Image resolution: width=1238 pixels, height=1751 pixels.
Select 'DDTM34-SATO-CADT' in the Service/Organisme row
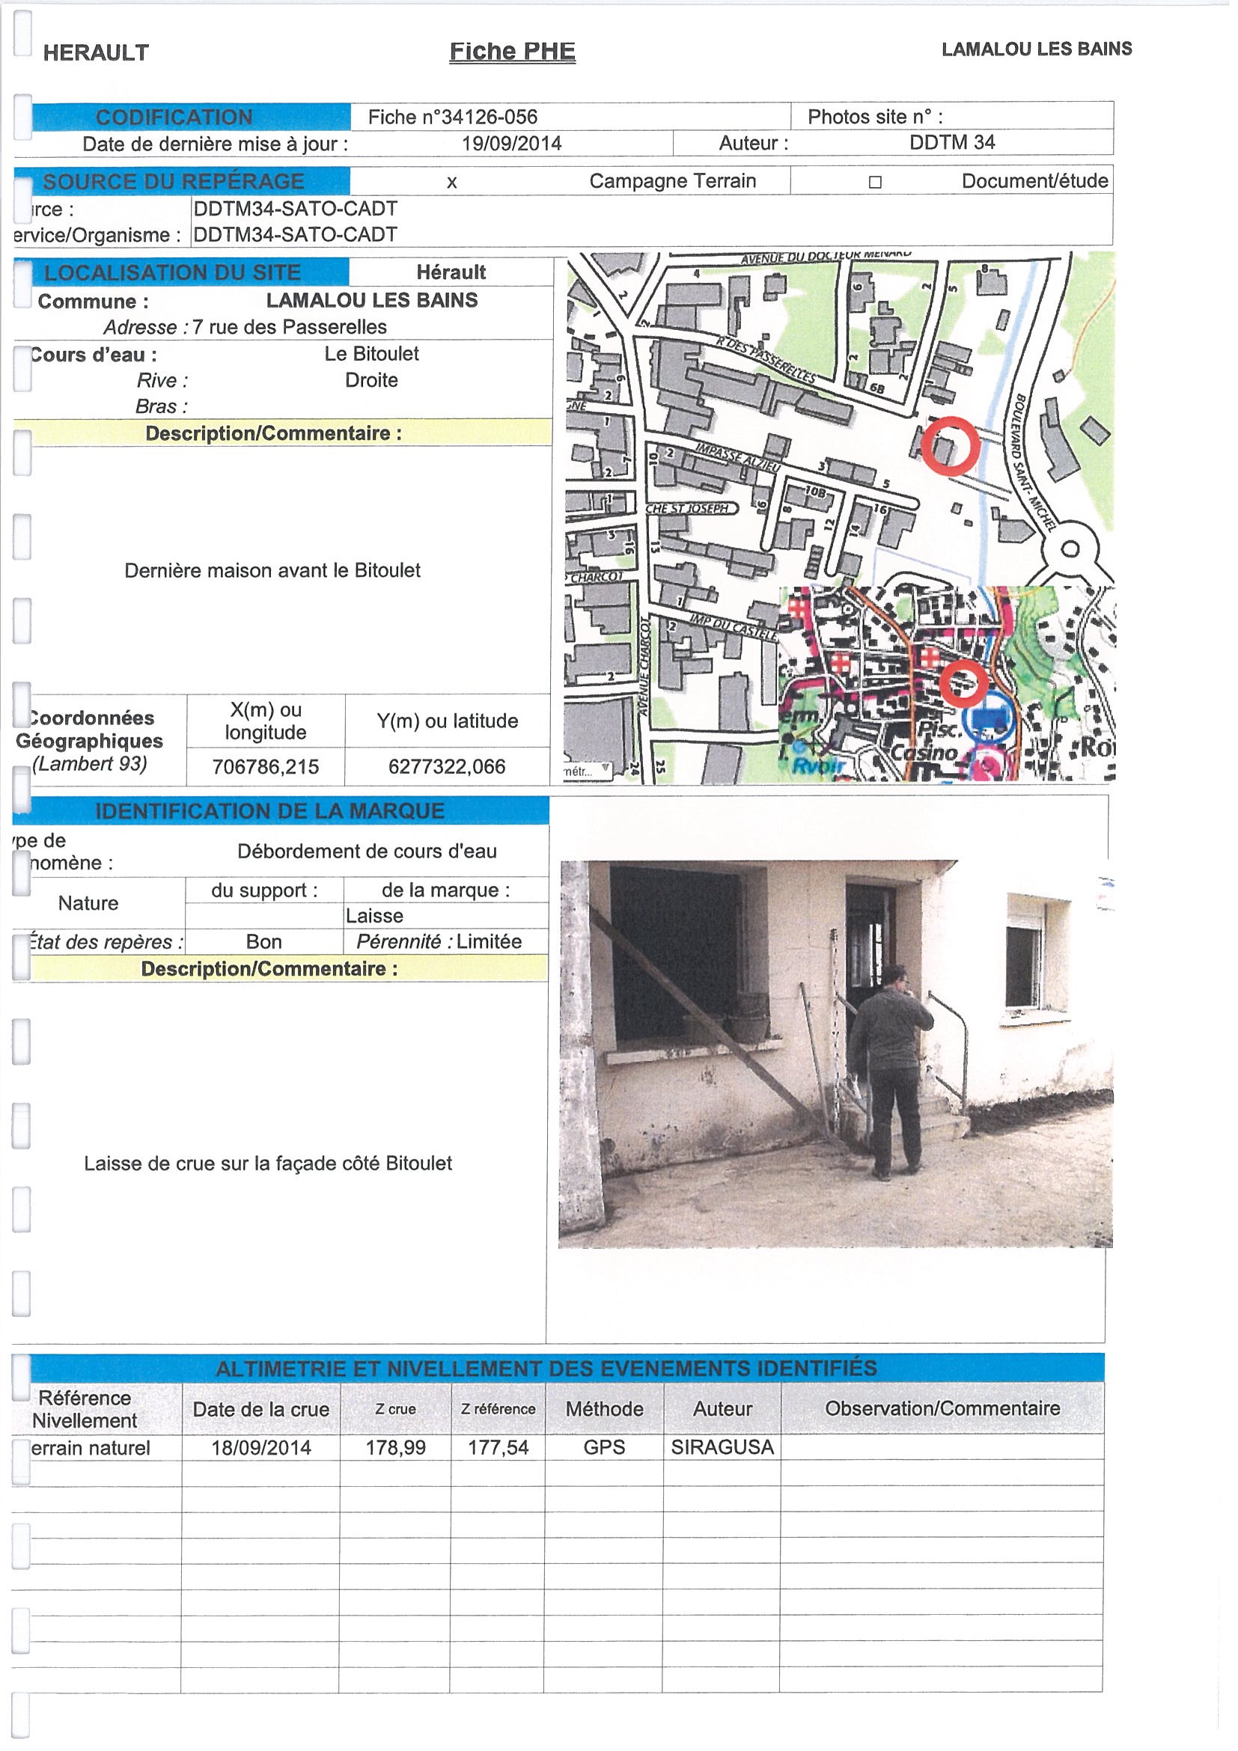pos(296,236)
